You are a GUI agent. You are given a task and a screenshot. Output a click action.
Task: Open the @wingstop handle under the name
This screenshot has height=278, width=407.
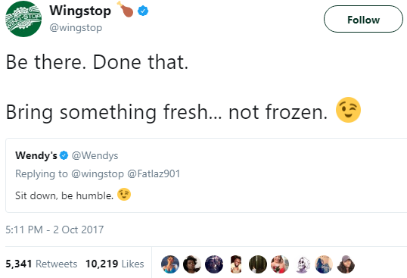[76, 27]
